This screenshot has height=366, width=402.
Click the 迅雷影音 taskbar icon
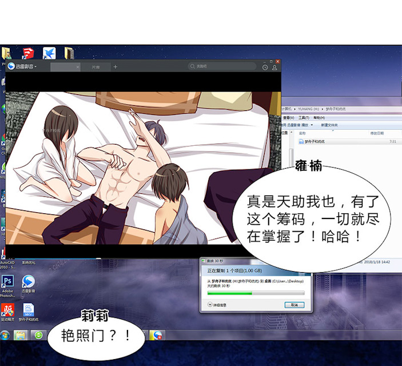click(x=157, y=336)
